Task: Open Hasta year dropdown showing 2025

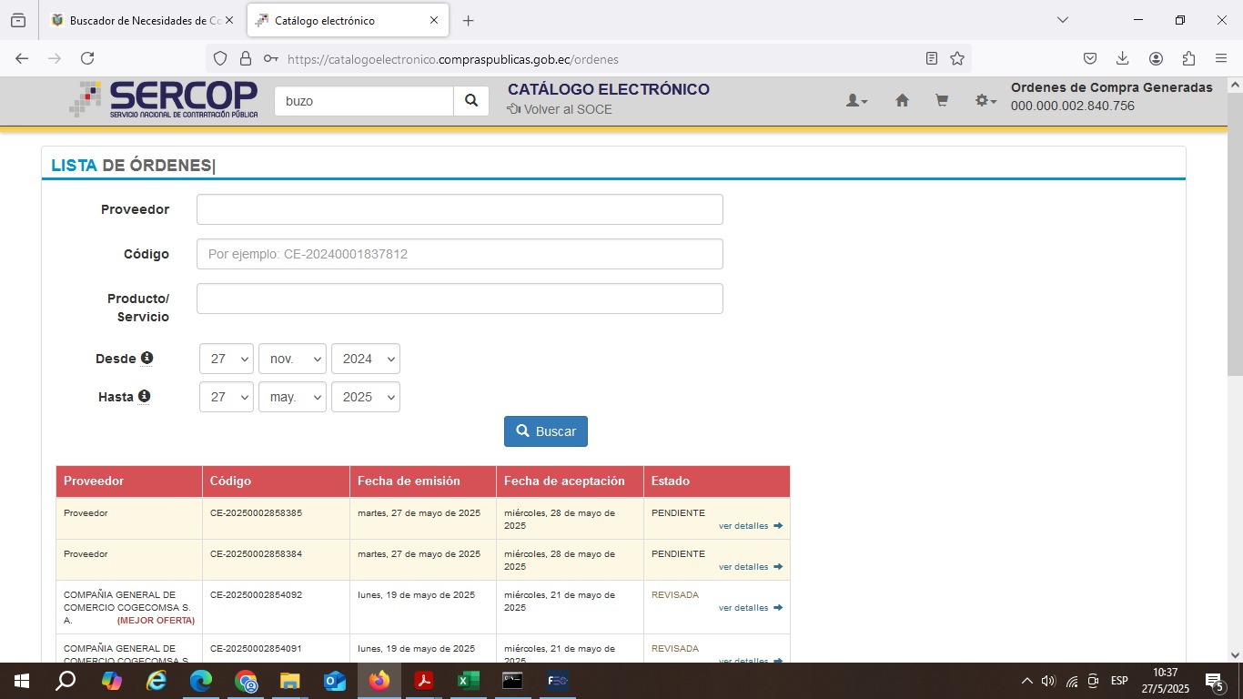Action: tap(365, 397)
